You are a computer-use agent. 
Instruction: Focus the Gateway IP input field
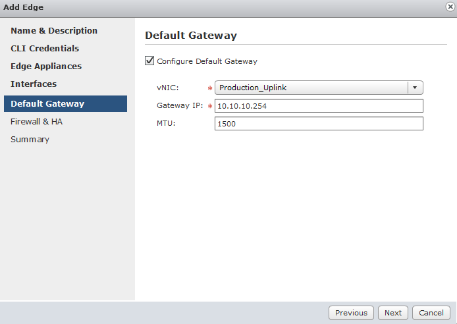coord(319,106)
